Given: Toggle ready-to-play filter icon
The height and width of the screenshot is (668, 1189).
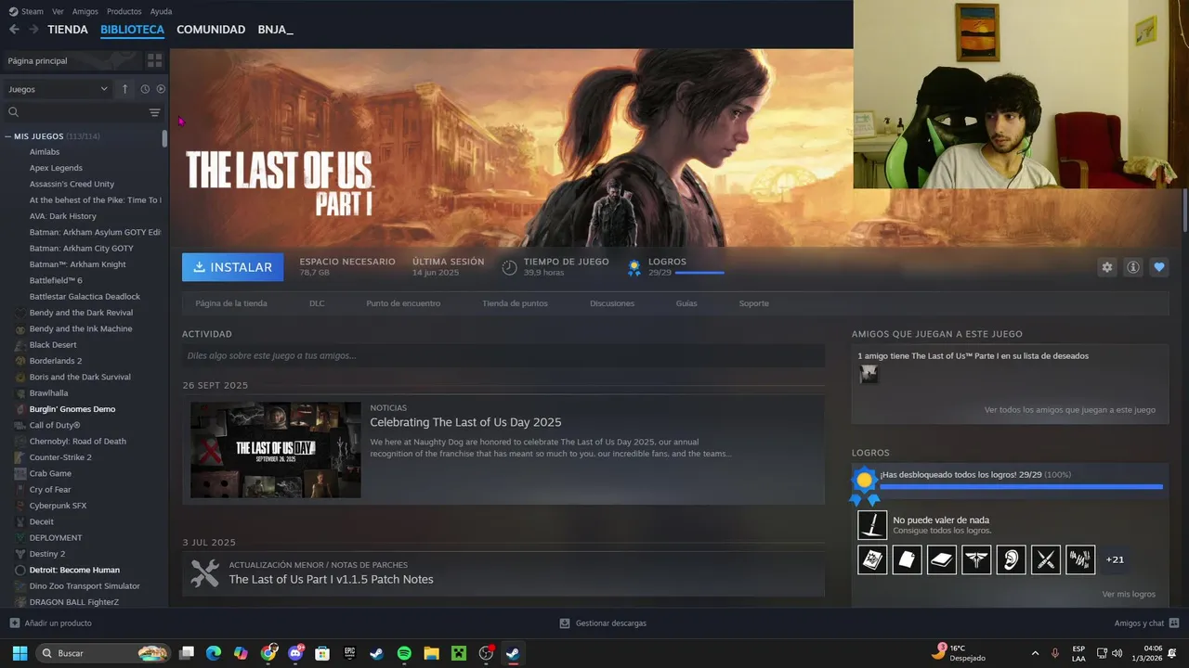Looking at the screenshot, I should coord(161,89).
